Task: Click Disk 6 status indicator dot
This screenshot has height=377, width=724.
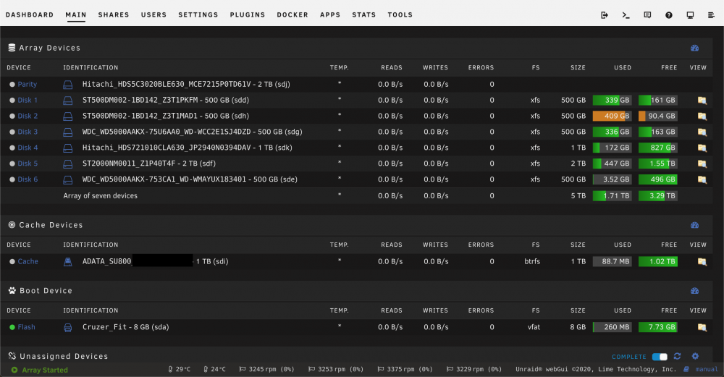Action: [x=12, y=179]
